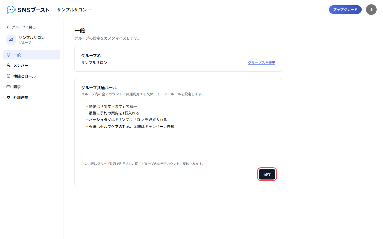Click the shield icon beside 権限とロール
The width and height of the screenshot is (383, 239).
pyautogui.click(x=9, y=76)
